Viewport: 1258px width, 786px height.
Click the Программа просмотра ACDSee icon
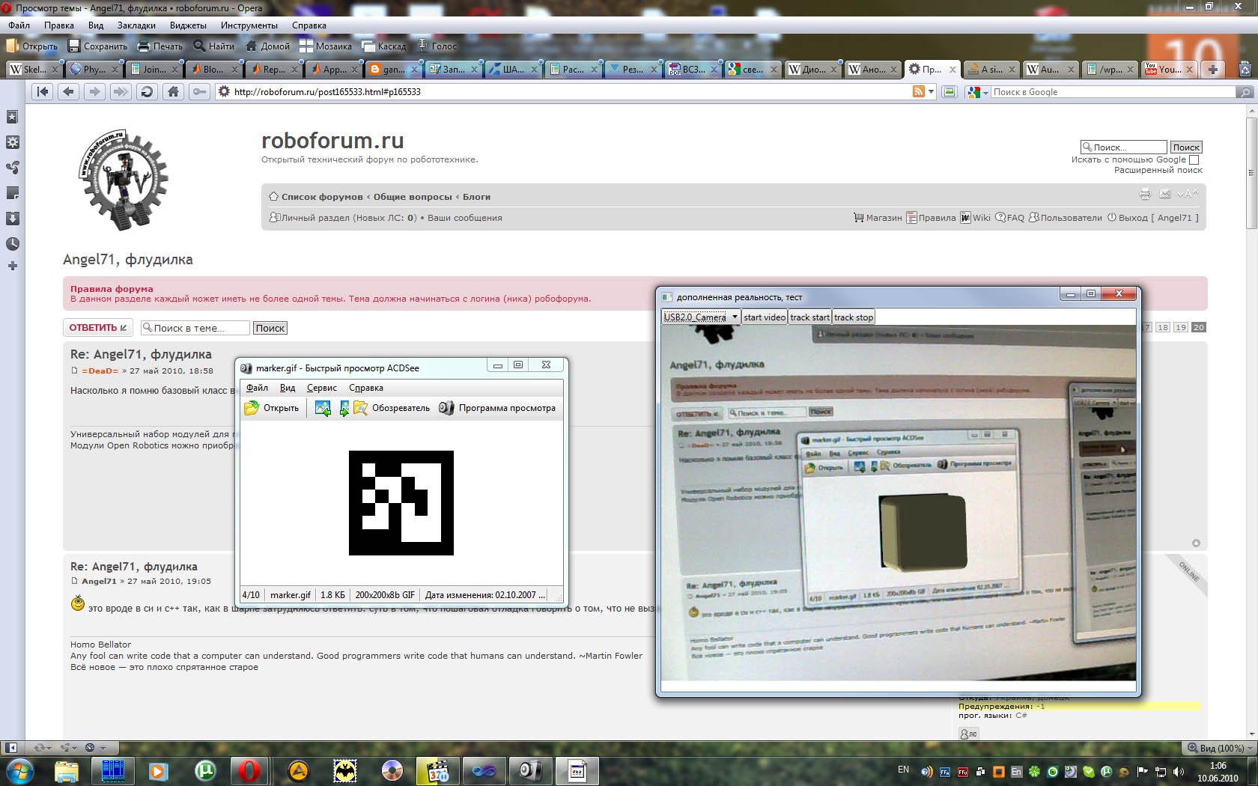point(446,408)
